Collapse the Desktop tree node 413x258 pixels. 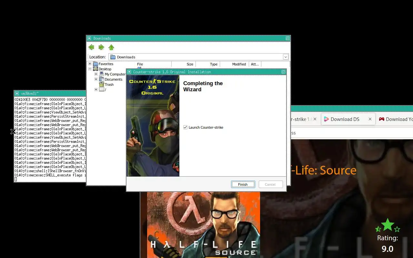point(90,69)
